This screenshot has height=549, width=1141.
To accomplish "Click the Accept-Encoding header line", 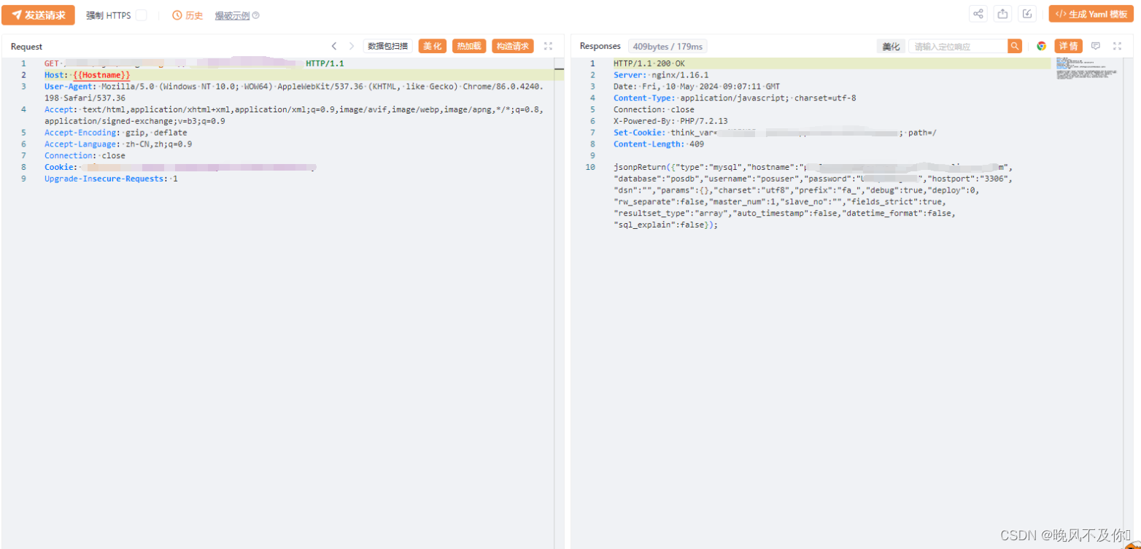I will 115,133.
